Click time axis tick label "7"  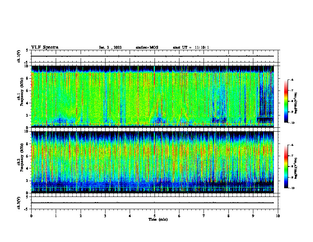(x=204, y=216)
